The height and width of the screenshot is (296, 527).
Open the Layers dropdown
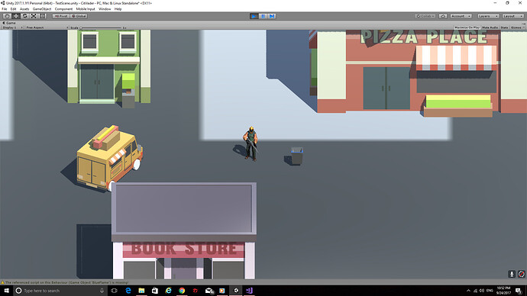pyautogui.click(x=488, y=16)
